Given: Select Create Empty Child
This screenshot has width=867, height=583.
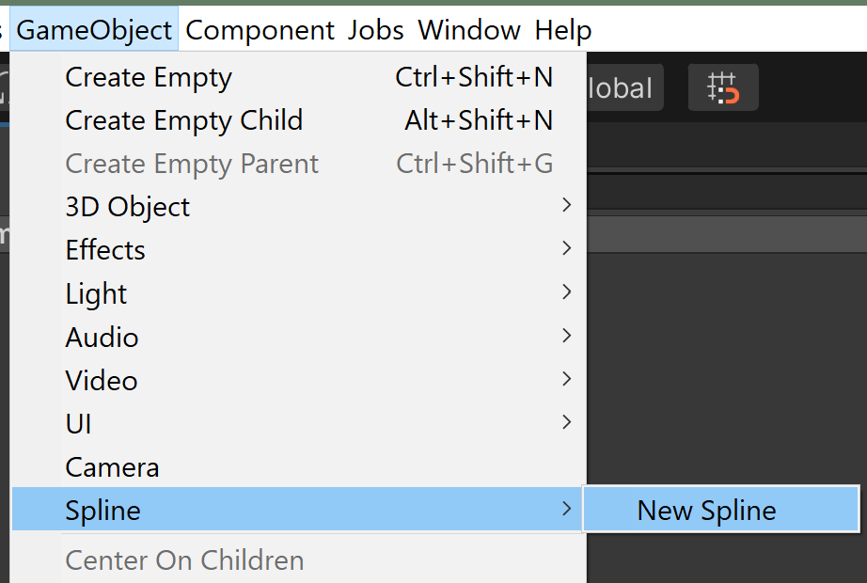Looking at the screenshot, I should (x=183, y=120).
